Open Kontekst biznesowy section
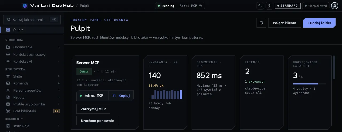The width and height of the screenshot is (342, 132). tap(32, 54)
